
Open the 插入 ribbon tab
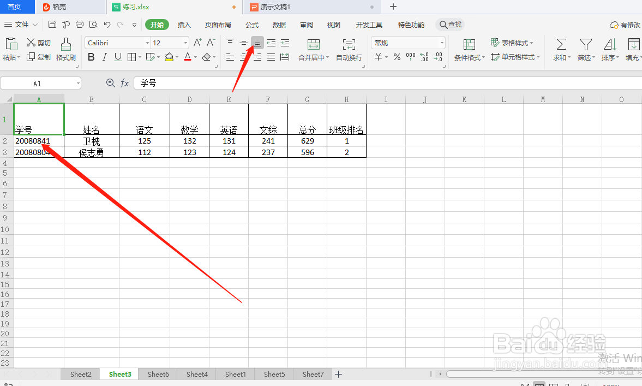point(184,25)
